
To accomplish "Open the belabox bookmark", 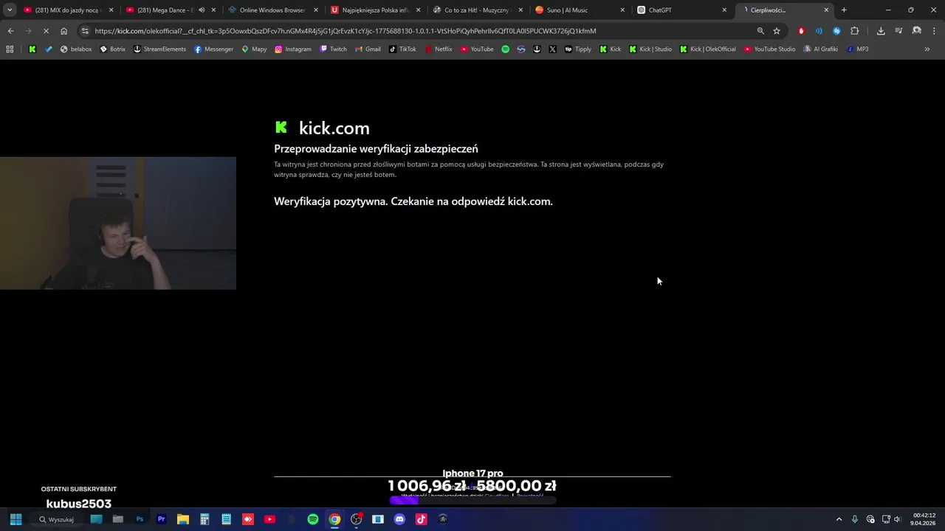I will (x=76, y=49).
